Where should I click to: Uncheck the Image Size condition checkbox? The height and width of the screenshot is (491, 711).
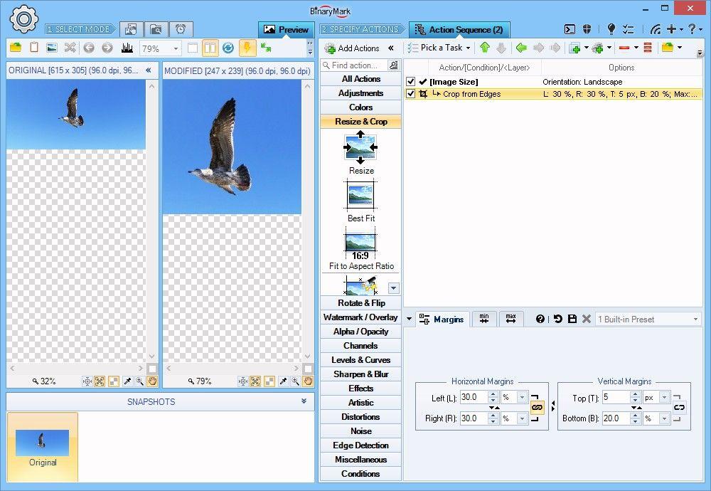coord(411,82)
